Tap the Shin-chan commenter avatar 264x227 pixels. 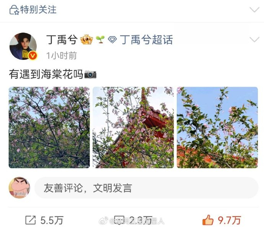coord(20,188)
